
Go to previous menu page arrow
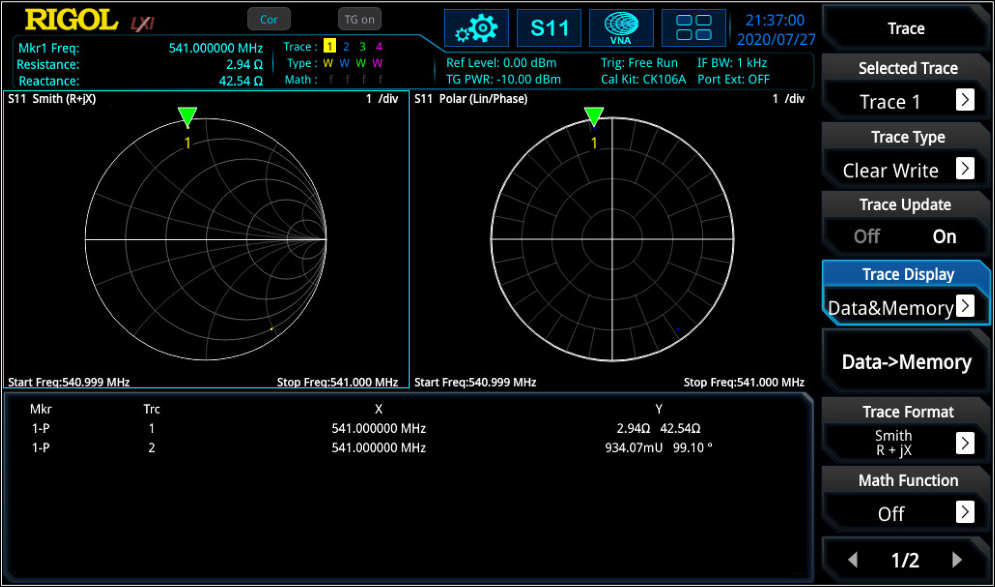(853, 560)
